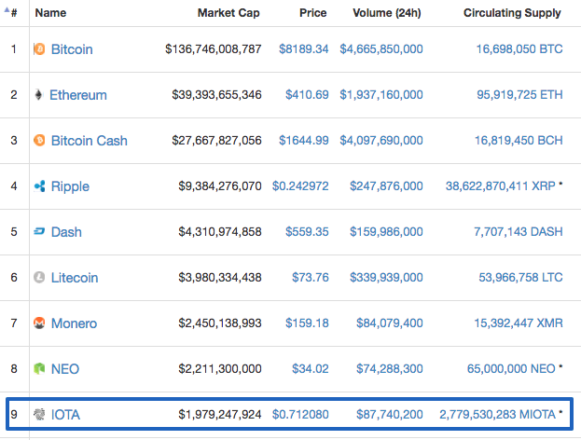Click IOTA price $0.712080
Viewport: 581px width, 440px height.
point(300,415)
